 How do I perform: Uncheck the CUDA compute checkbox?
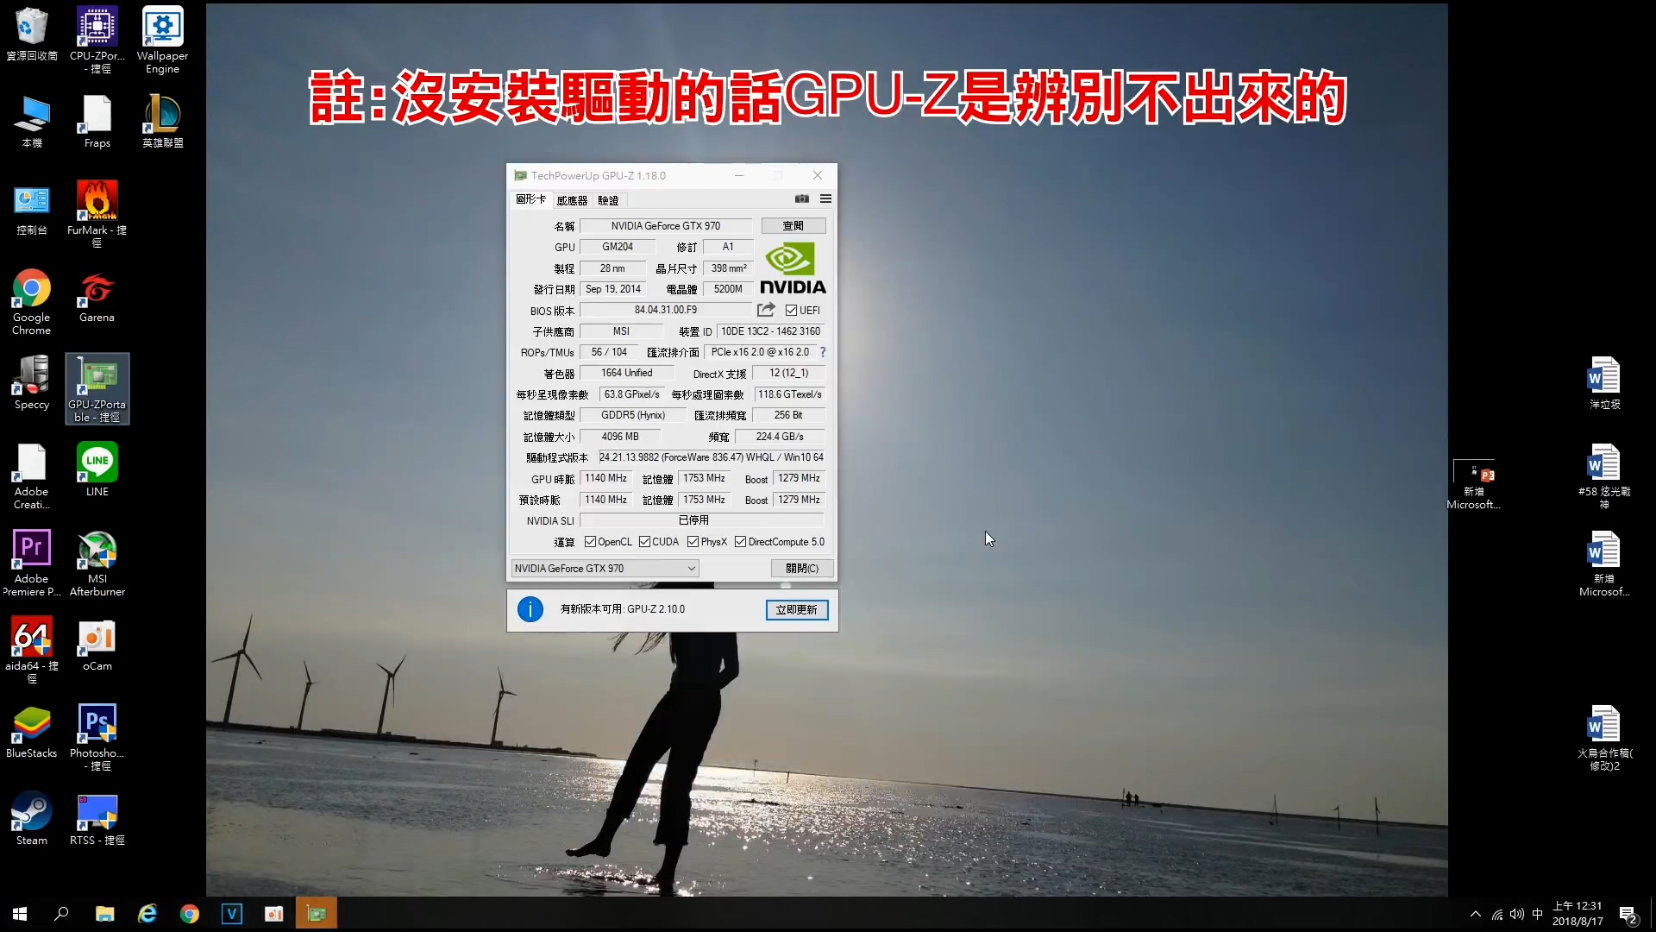[x=645, y=541]
